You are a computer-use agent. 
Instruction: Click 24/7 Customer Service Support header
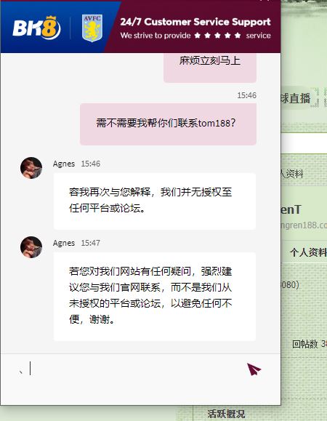(x=195, y=22)
